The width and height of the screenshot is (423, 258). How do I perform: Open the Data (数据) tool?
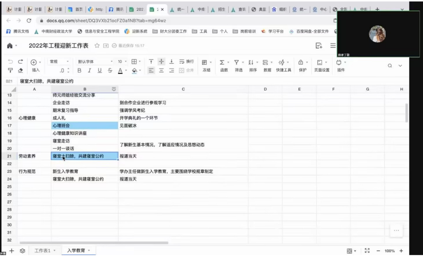(267, 66)
